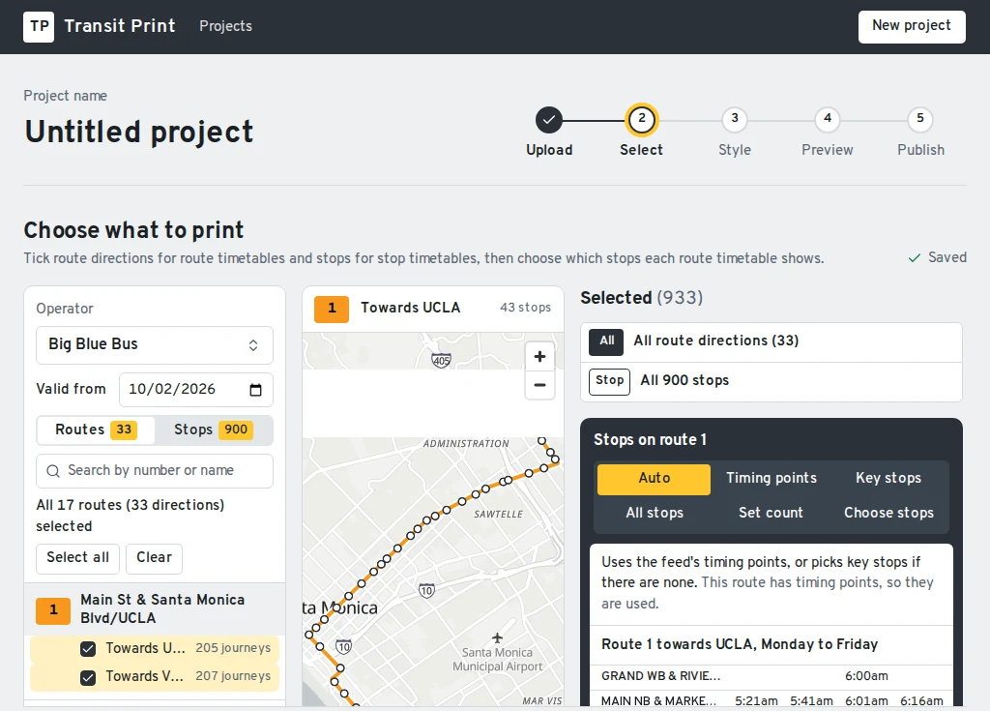Go to step 2 Select
Viewport: 990px width, 711px height.
tap(642, 119)
